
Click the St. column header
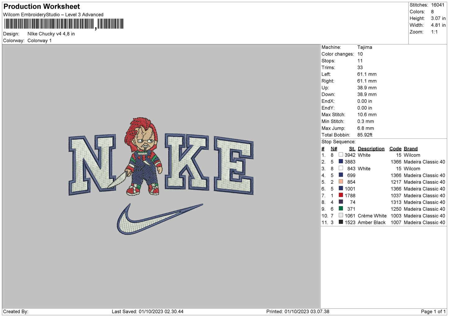coord(352,149)
